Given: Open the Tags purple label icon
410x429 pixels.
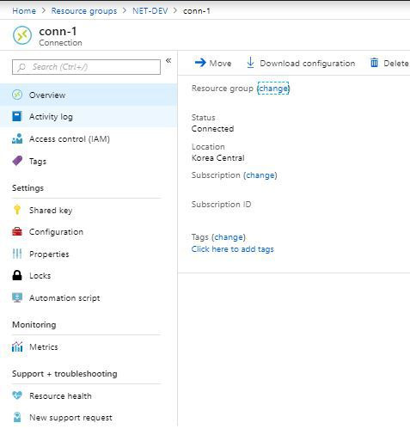Looking at the screenshot, I should (17, 161).
